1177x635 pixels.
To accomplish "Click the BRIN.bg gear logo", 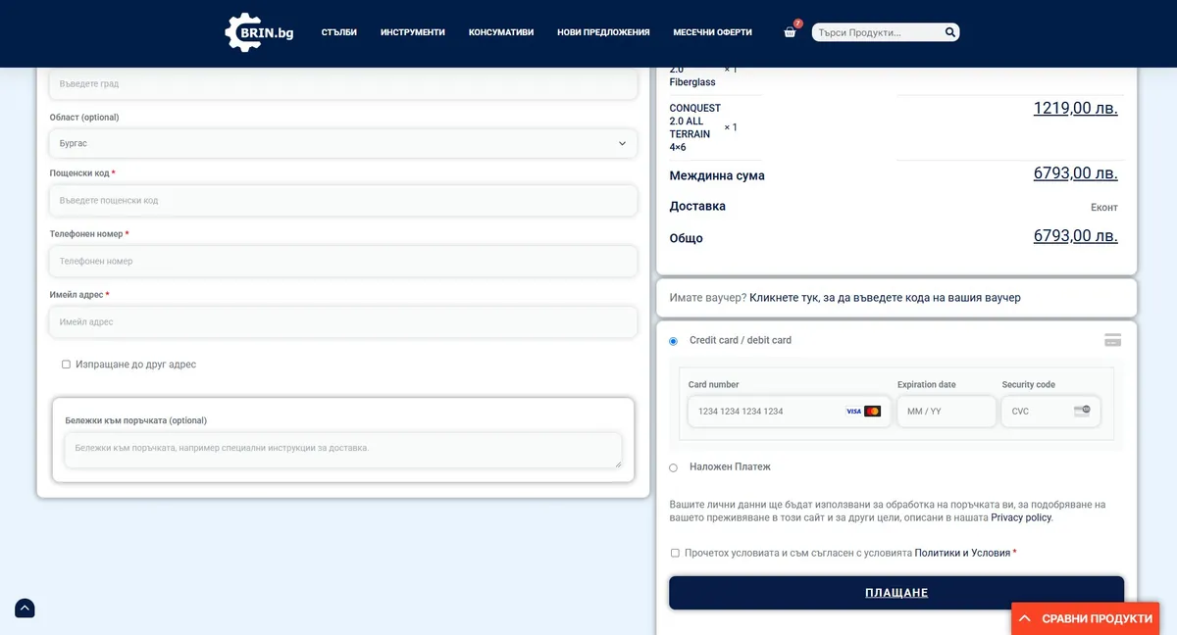I will [259, 32].
